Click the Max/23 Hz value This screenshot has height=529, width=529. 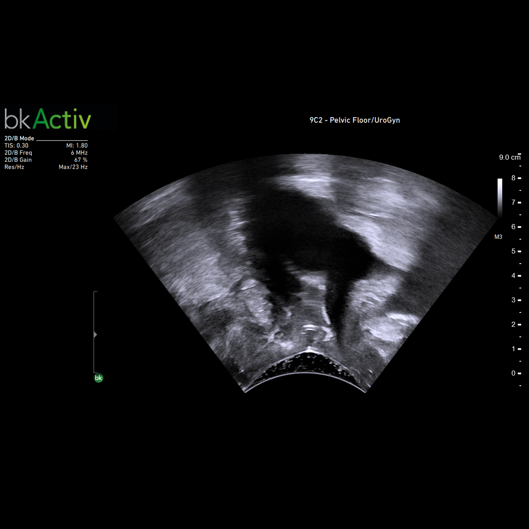[x=73, y=167]
